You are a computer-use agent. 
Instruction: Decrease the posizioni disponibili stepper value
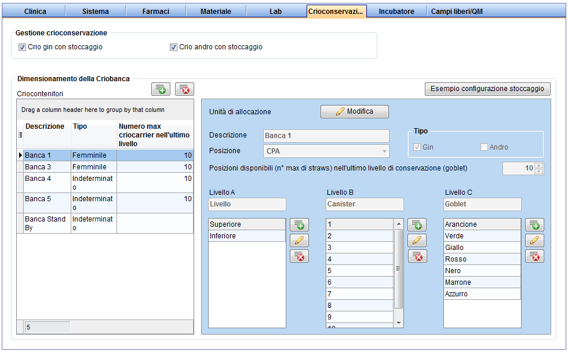(539, 171)
